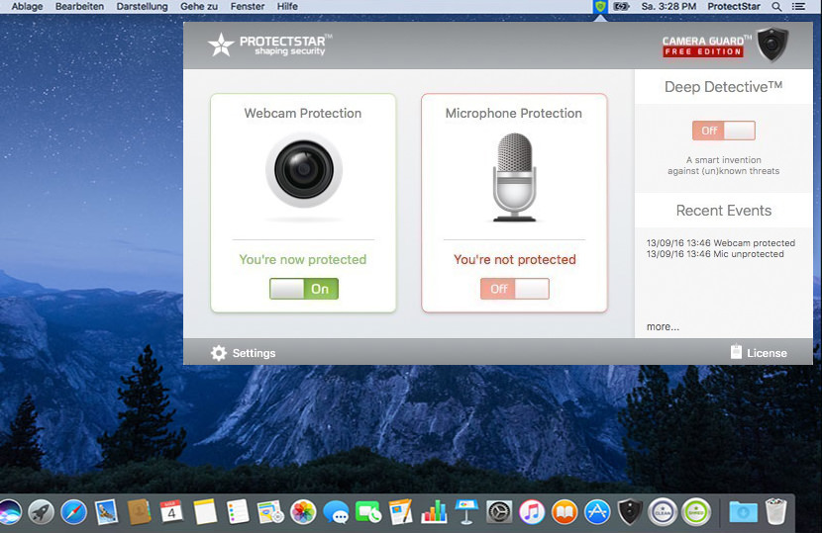The image size is (822, 533).
Task: Turn off the Webcam Protection switch
Action: click(x=304, y=289)
